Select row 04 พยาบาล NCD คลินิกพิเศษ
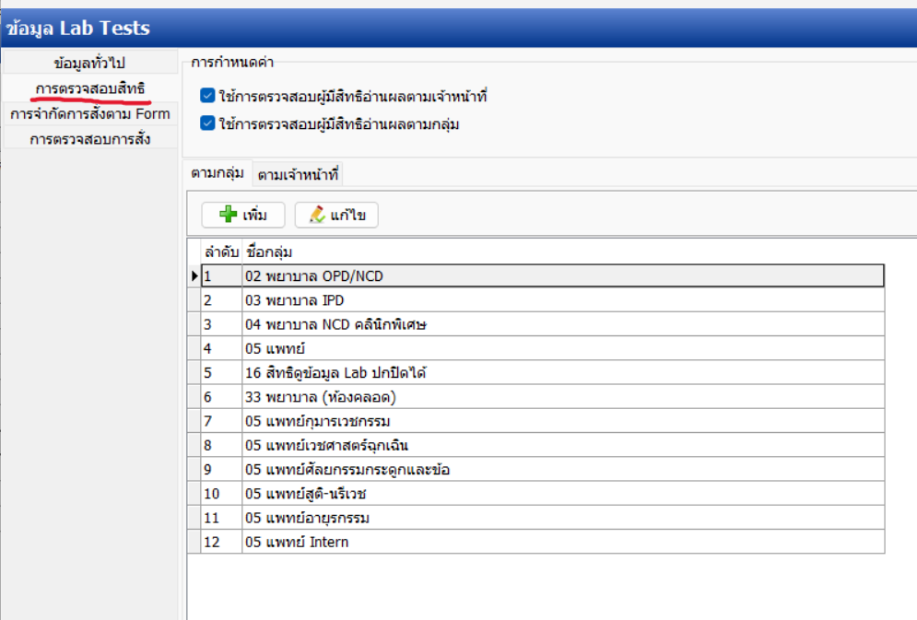This screenshot has height=620, width=917. [543, 324]
